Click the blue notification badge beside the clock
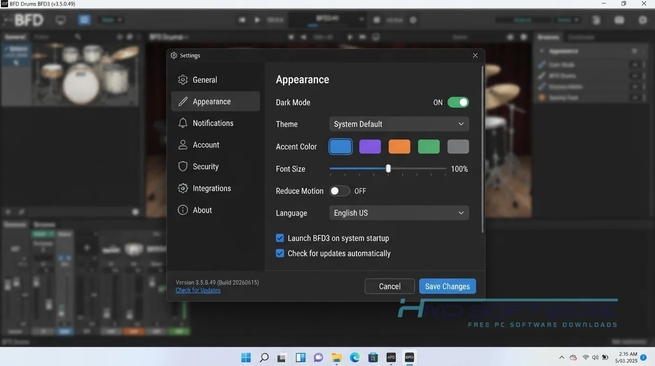 click(x=644, y=357)
